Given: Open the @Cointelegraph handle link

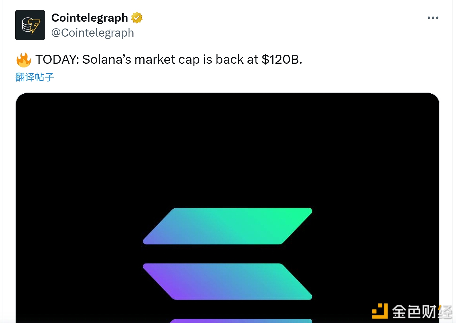Looking at the screenshot, I should [x=93, y=33].
